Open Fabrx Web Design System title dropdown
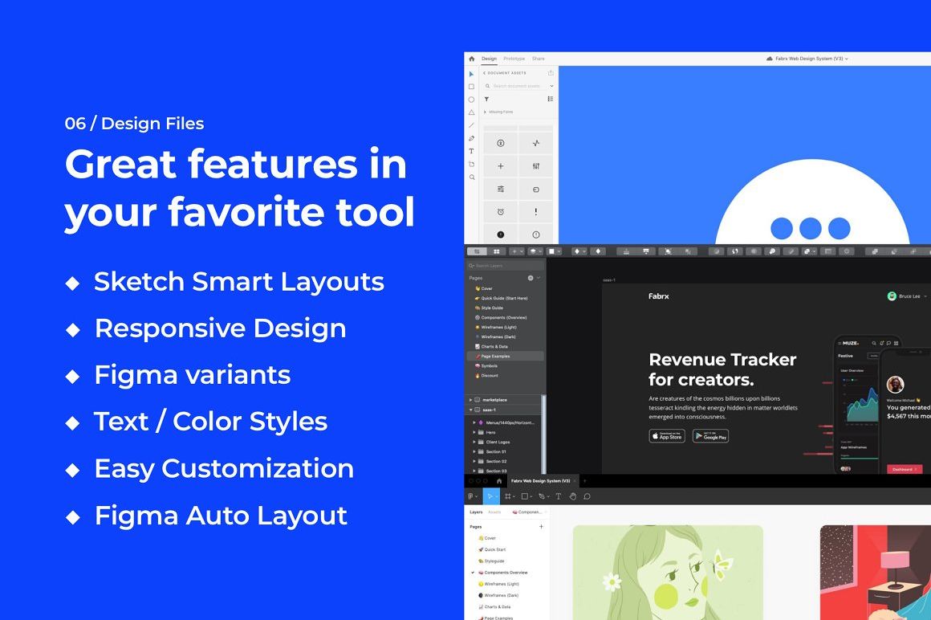The image size is (931, 620). pos(807,59)
